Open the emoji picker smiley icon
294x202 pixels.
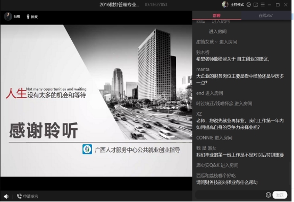click(x=268, y=195)
